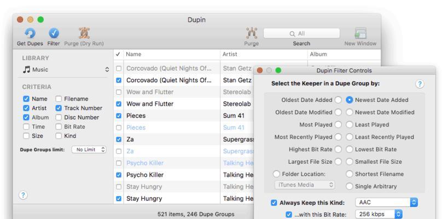Select the Stereolab artist cell in black text

tap(237, 104)
